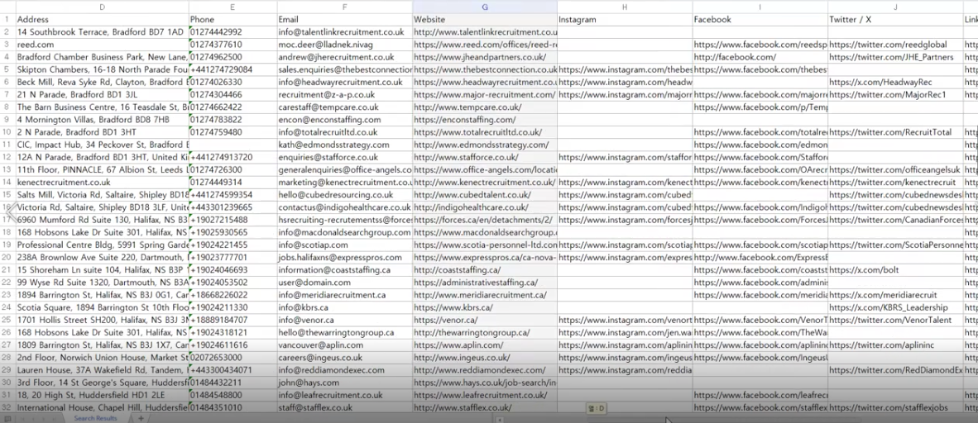
Task: Select the https://forces.ca/en/detachments/2/ cell
Action: 485,220
